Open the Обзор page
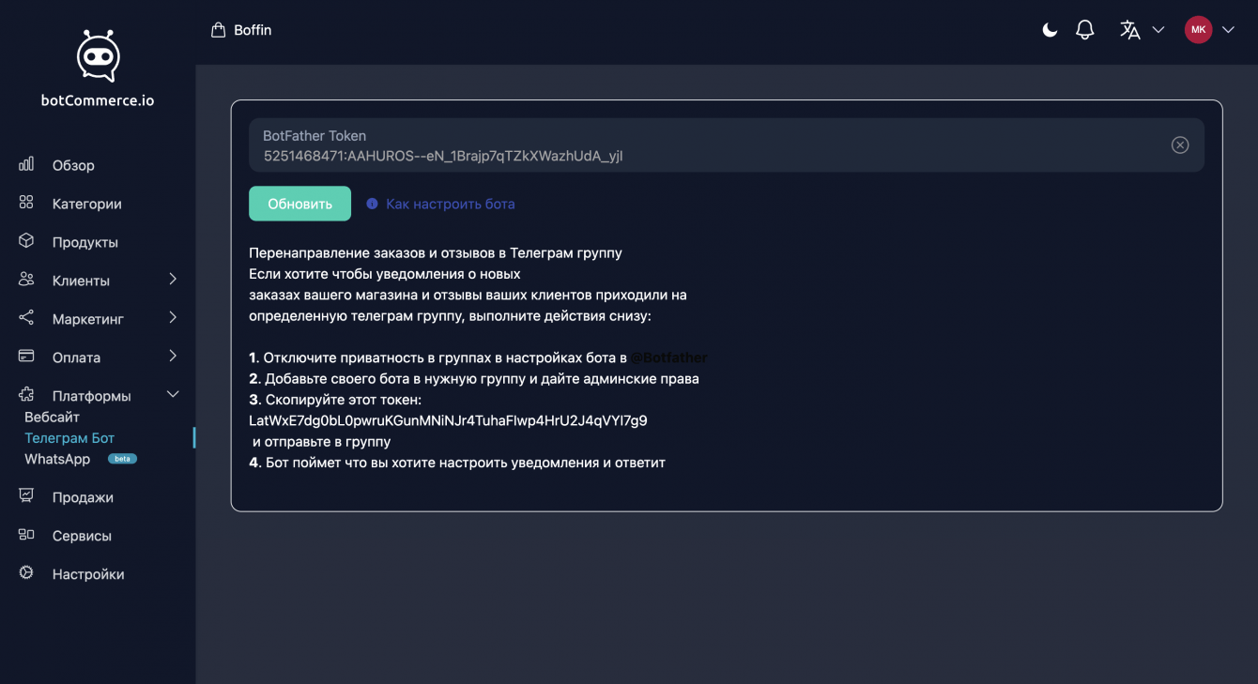The height and width of the screenshot is (684, 1258). tap(73, 165)
